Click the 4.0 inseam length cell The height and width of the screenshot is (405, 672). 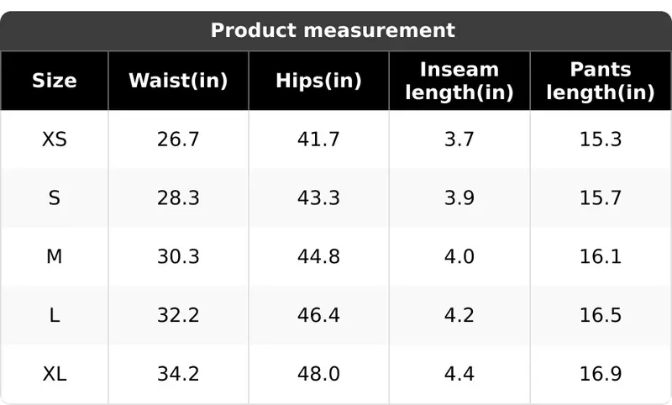tap(459, 257)
